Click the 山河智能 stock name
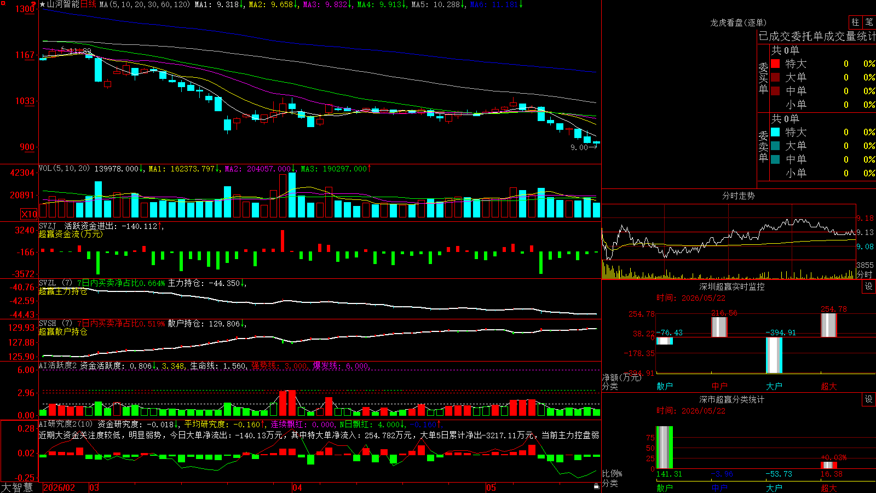The height and width of the screenshot is (493, 876). (63, 4)
